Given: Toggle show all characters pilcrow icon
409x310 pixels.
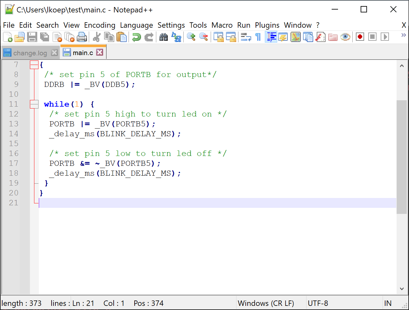Looking at the screenshot, I should click(258, 37).
